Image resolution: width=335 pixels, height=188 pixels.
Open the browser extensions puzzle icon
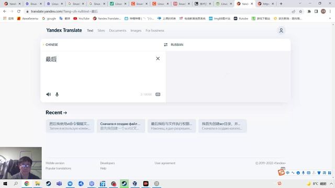pos(309,11)
